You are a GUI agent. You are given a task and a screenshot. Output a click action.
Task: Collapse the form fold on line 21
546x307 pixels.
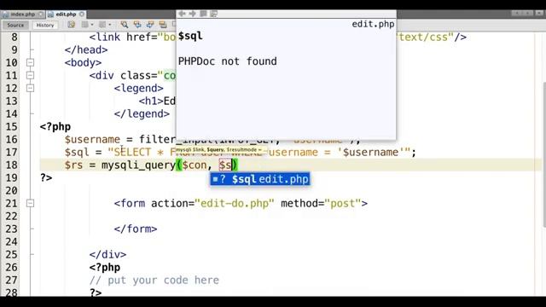[31, 203]
